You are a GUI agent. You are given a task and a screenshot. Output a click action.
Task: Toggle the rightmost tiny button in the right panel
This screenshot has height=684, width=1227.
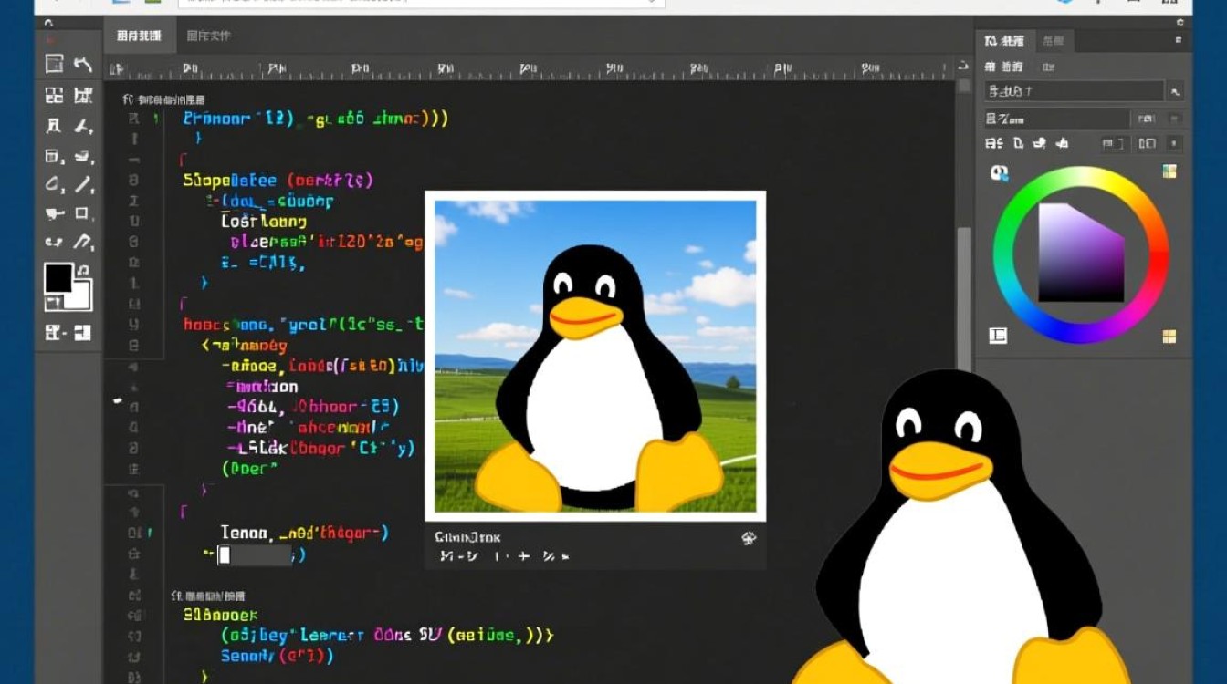click(x=1173, y=142)
